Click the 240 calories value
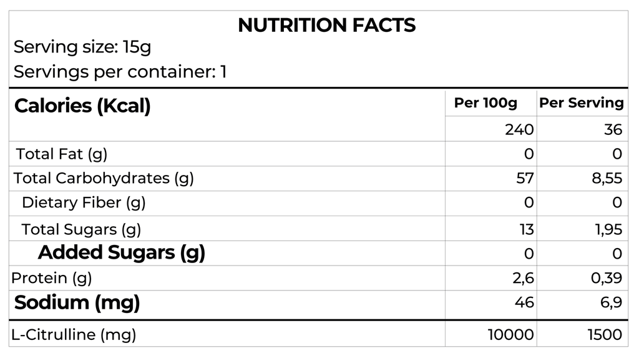Screen dimensions: 639x358 [x=519, y=129]
